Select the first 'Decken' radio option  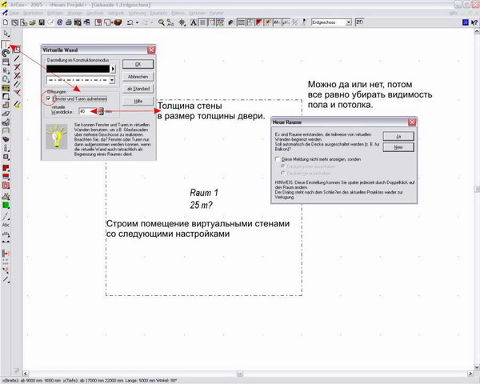(283, 166)
